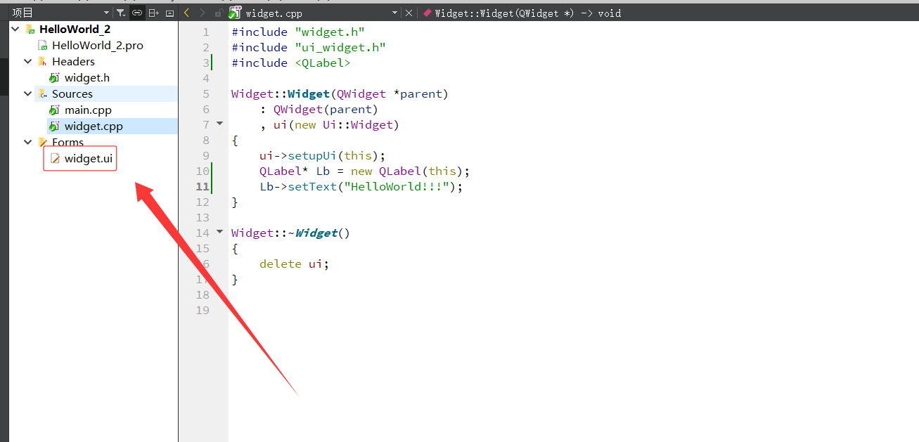The image size is (919, 442).
Task: Click line number 19 in gutter
Action: (203, 311)
